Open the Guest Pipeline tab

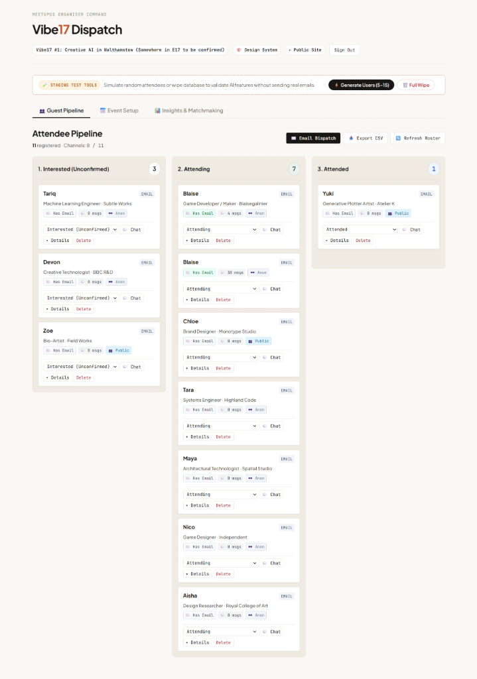point(61,111)
